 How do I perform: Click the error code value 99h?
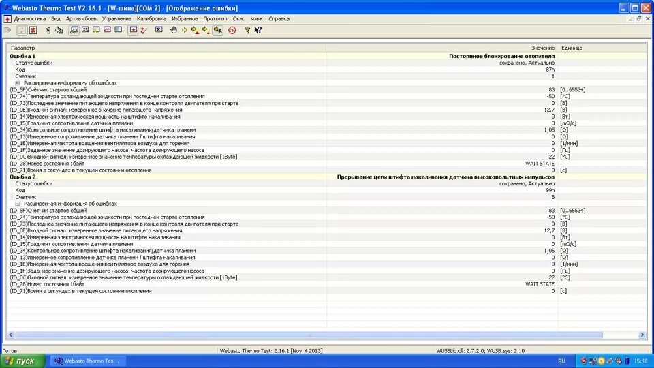point(550,190)
